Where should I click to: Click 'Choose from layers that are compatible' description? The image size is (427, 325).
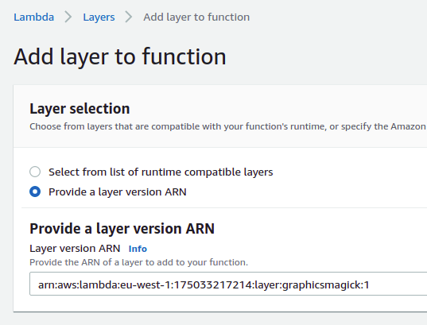click(227, 126)
